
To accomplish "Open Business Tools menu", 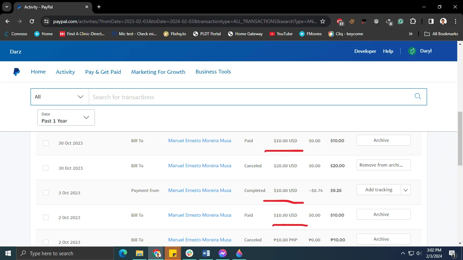I will (x=213, y=72).
